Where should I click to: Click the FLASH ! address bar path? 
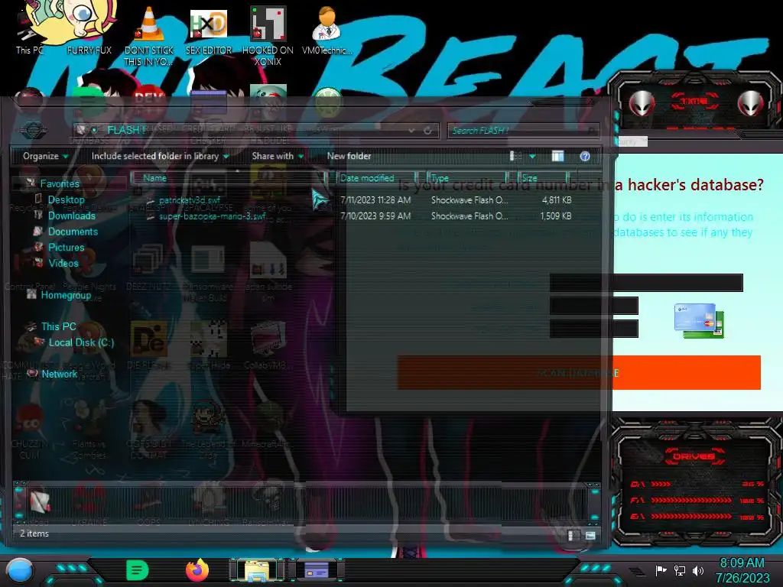pos(126,130)
